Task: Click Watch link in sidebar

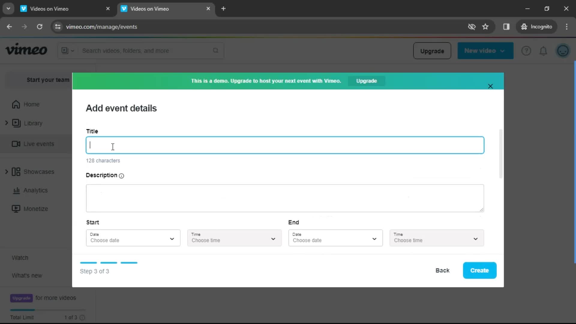Action: click(20, 258)
